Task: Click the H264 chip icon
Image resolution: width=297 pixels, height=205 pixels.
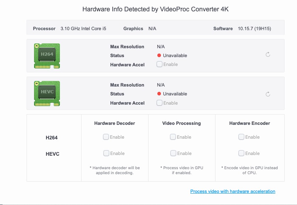Action: (47, 55)
